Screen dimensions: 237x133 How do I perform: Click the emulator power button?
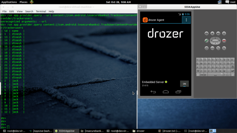224,33
